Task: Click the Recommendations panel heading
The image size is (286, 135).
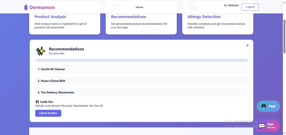Action: click(x=66, y=49)
